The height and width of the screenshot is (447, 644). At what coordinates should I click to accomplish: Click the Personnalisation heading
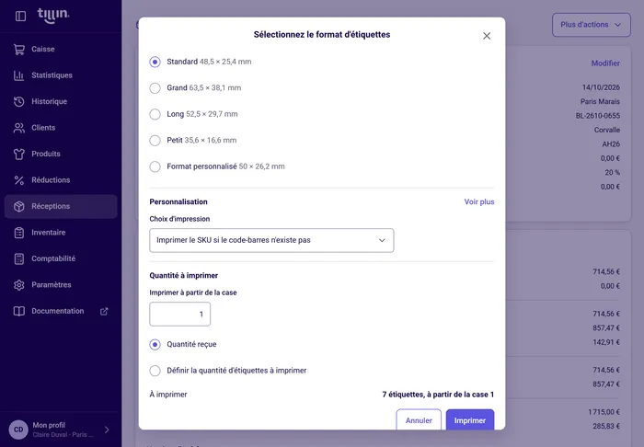point(178,202)
